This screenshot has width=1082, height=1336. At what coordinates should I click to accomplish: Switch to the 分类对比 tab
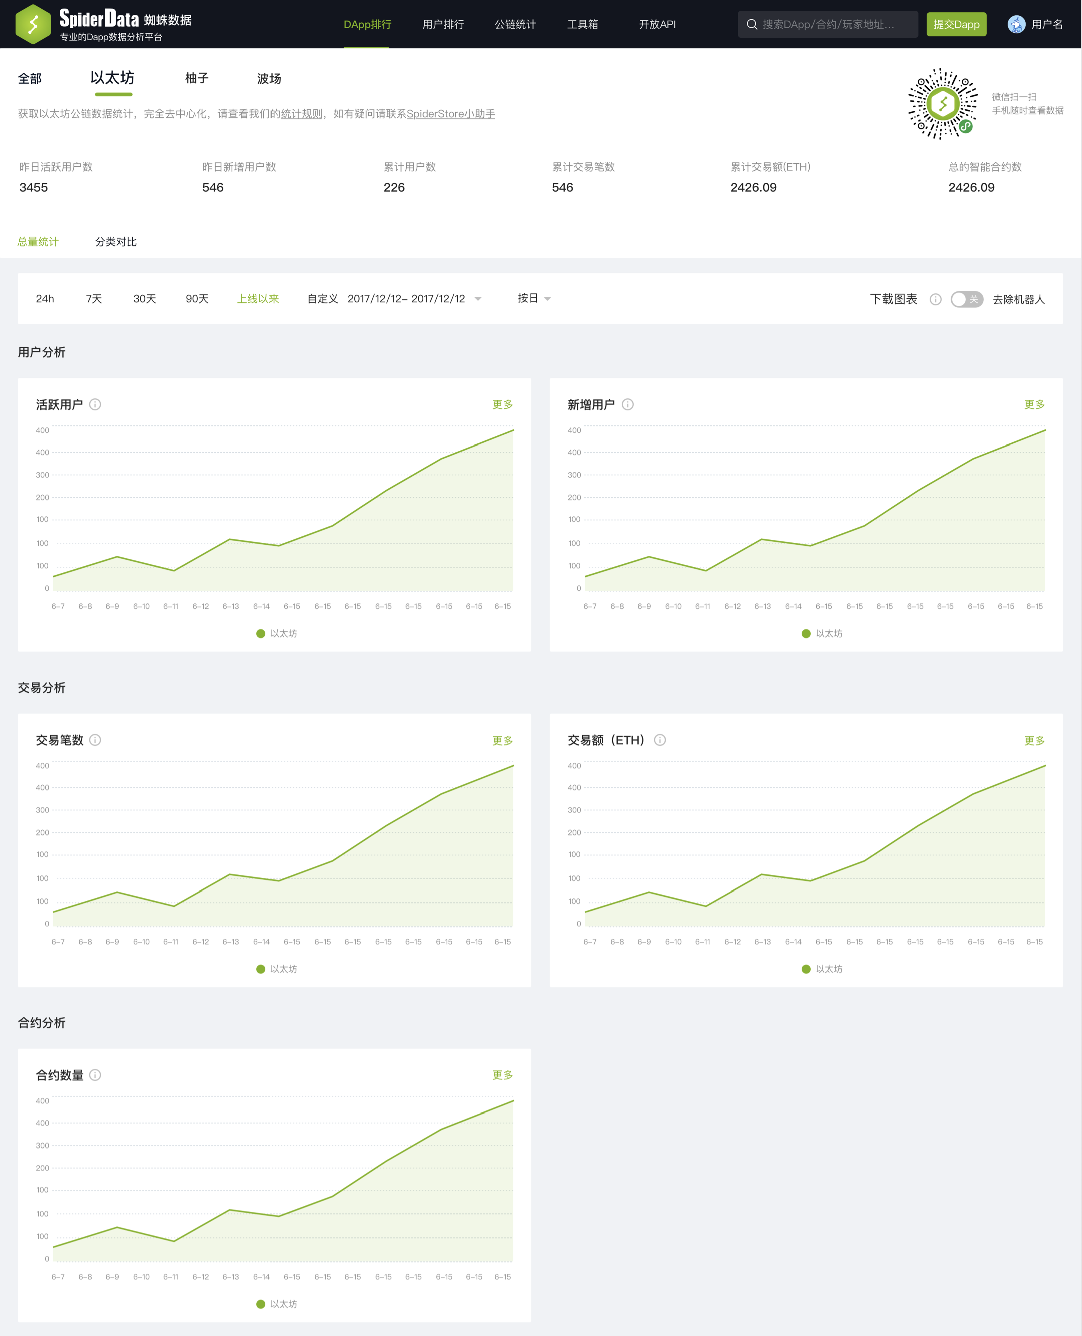[x=116, y=242]
